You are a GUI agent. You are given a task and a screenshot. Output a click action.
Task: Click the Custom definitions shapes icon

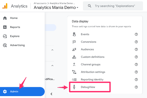pos(74,57)
